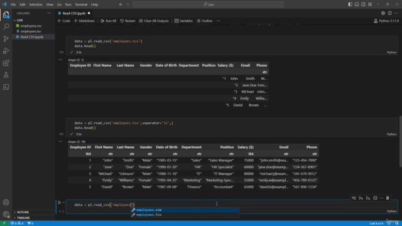Viewport: 402px width, 226px height.
Task: Open remote window status bar button
Action: click(4, 223)
